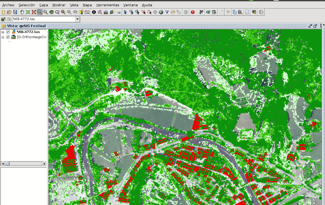Select the arrow pointer selection tool

pos(125,12)
